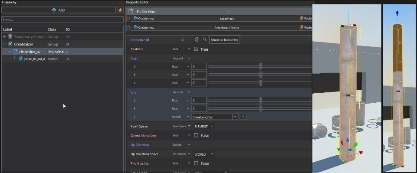417x173 pixels.
Task: Toggle the Orient Along Line checkbox
Action: 196,135
